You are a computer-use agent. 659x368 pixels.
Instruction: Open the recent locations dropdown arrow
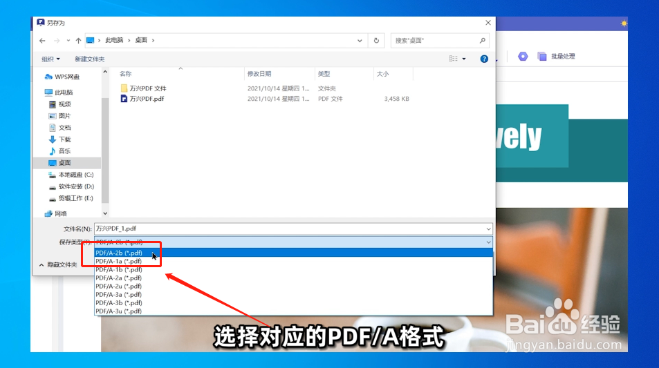(68, 41)
